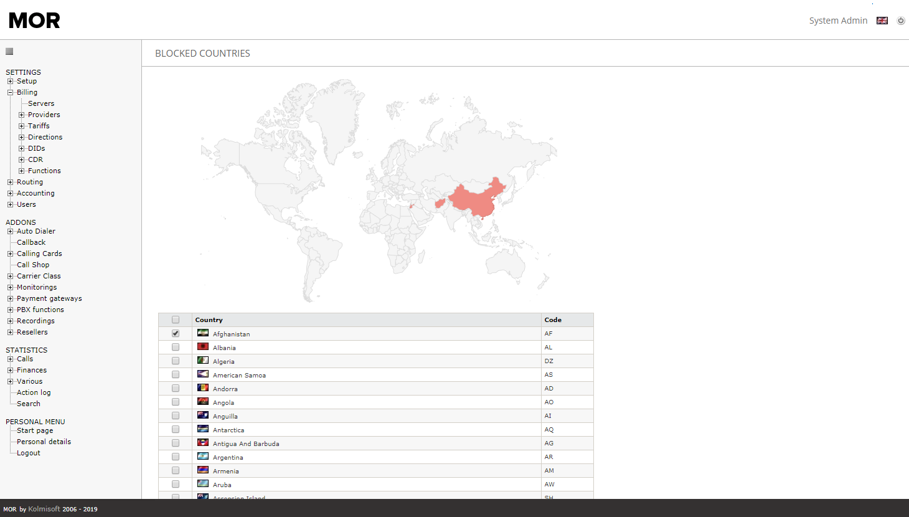Click the Logout link in Personal Menu
The height and width of the screenshot is (517, 909).
pos(29,453)
